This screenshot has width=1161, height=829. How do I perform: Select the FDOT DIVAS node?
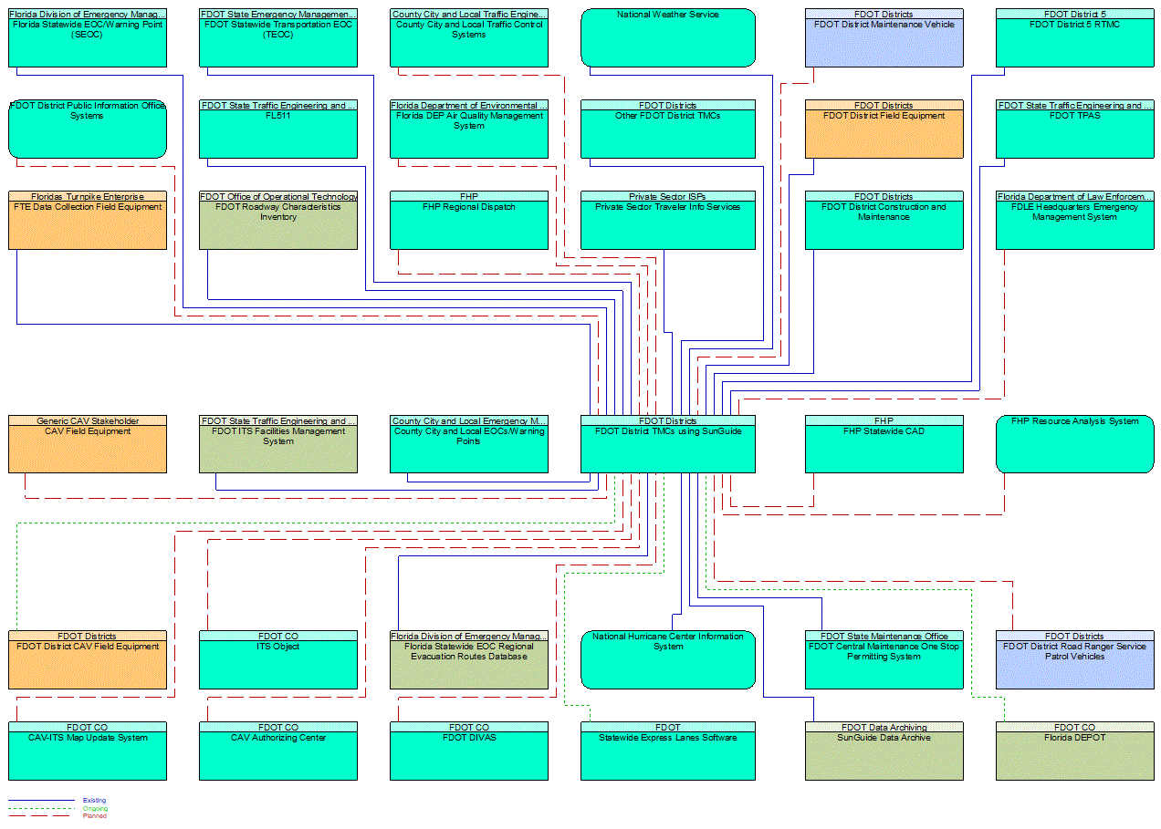click(469, 751)
